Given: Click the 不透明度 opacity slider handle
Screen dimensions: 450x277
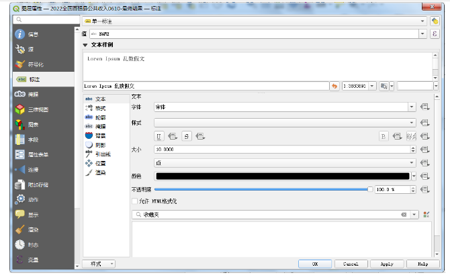Looking at the screenshot, I should pyautogui.click(x=370, y=189).
